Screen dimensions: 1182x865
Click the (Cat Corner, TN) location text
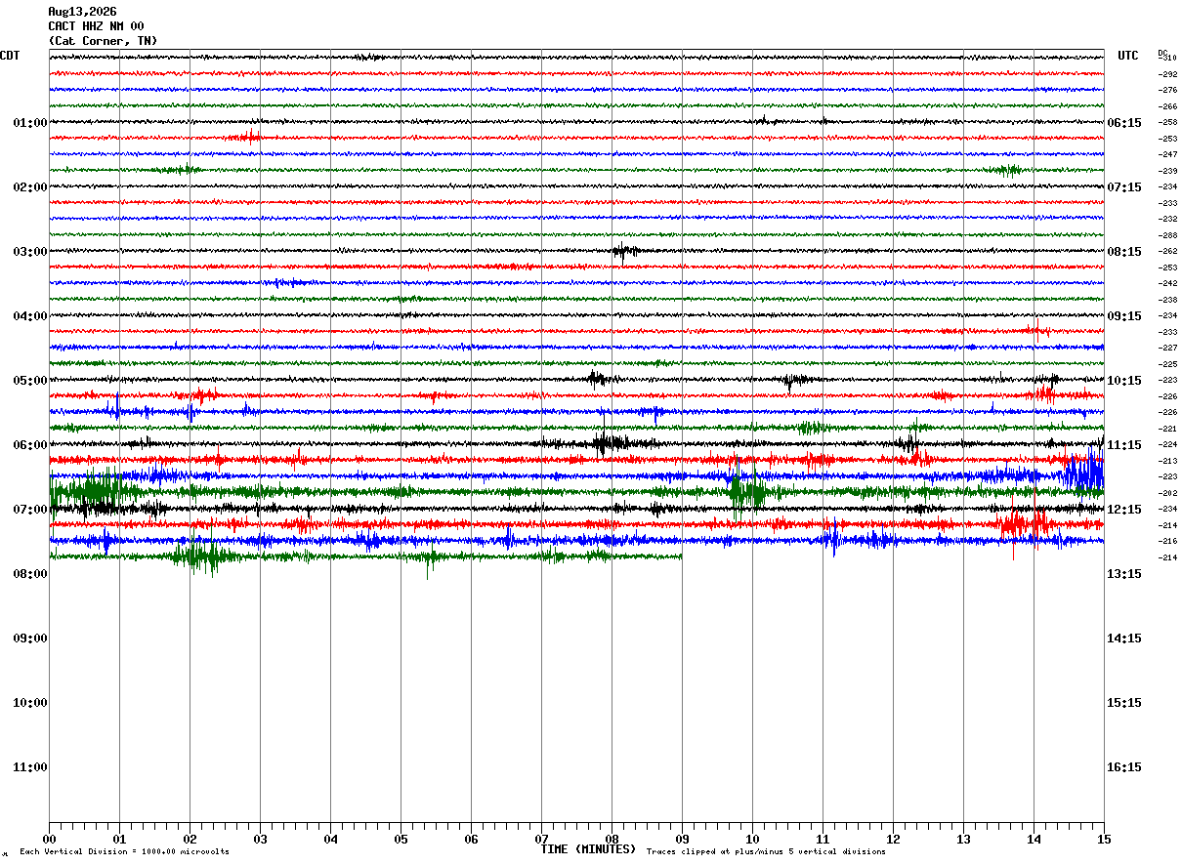tap(103, 41)
